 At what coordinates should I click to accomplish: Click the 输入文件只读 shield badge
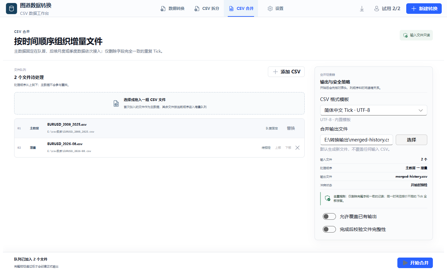tap(416, 35)
